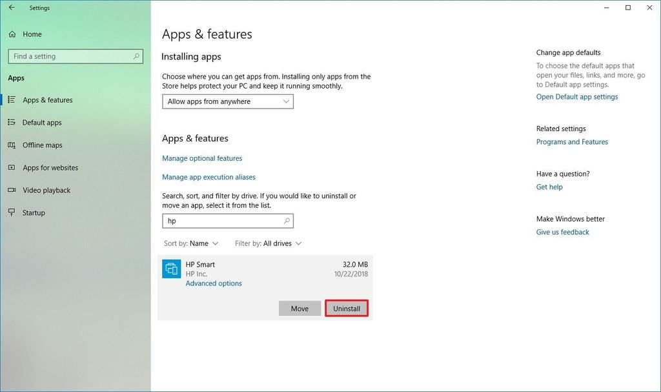Click the Move button for HP Smart
This screenshot has width=661, height=392.
(x=300, y=308)
